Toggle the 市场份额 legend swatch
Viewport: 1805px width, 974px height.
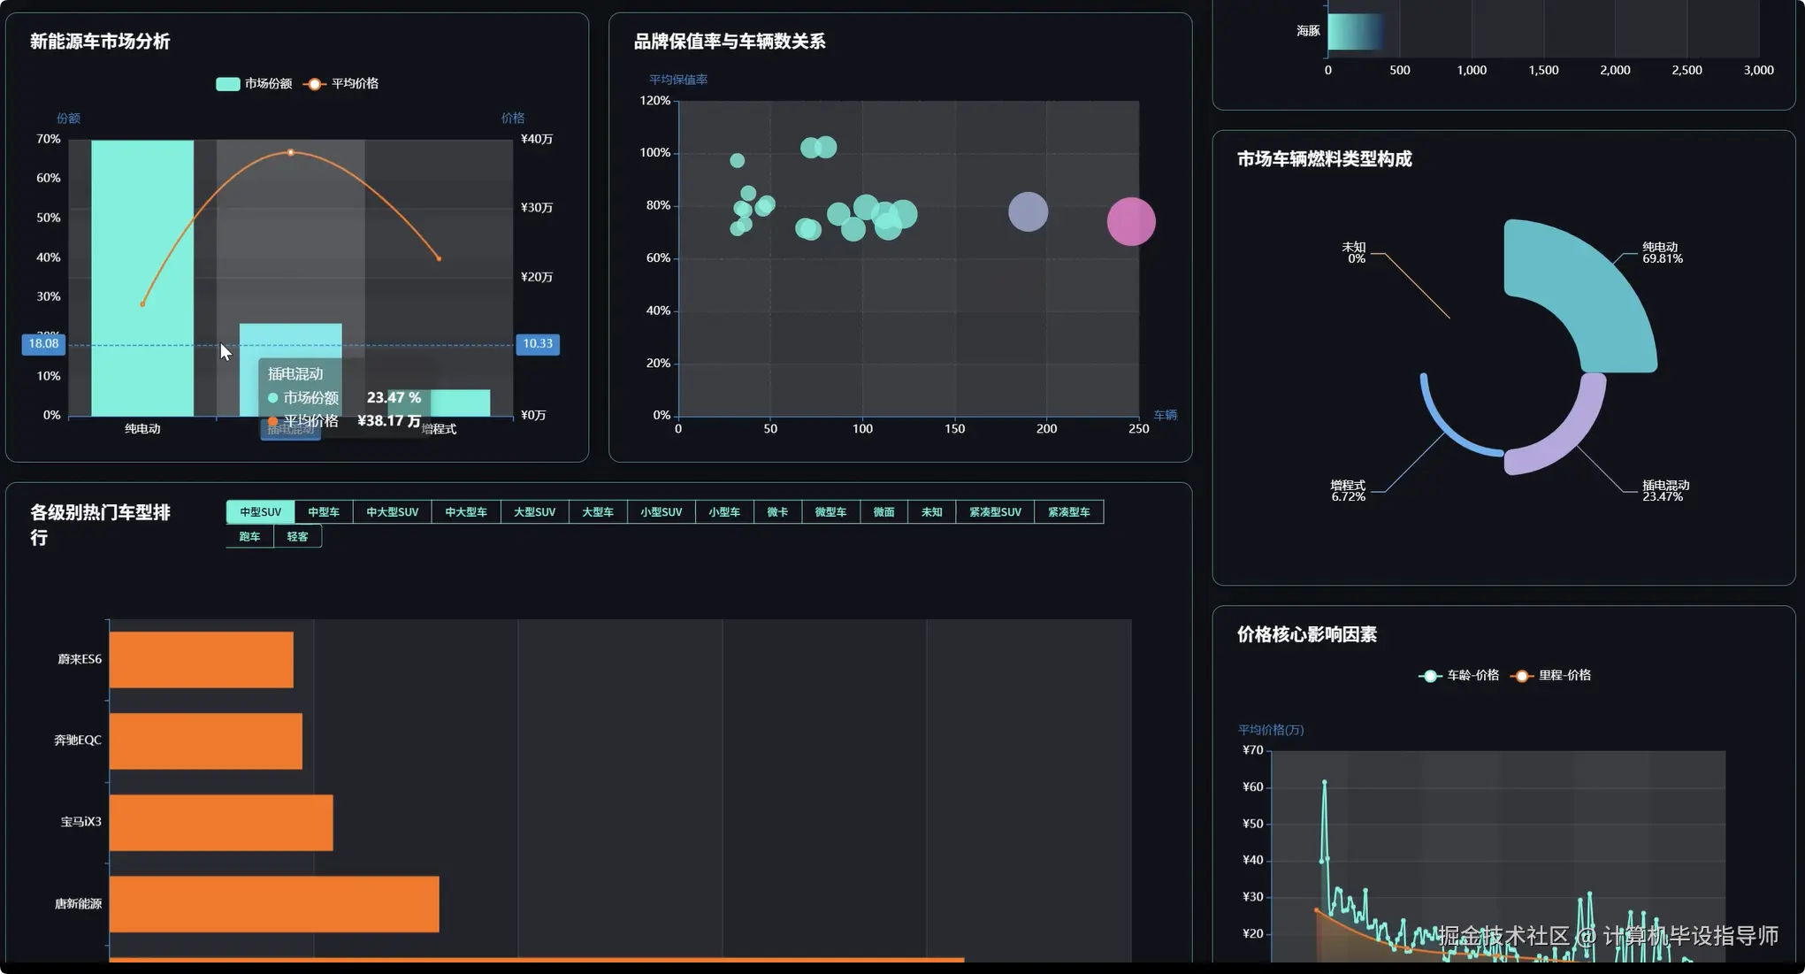tap(227, 84)
